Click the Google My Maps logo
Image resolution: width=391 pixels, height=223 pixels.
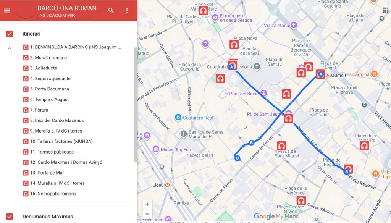276,217
